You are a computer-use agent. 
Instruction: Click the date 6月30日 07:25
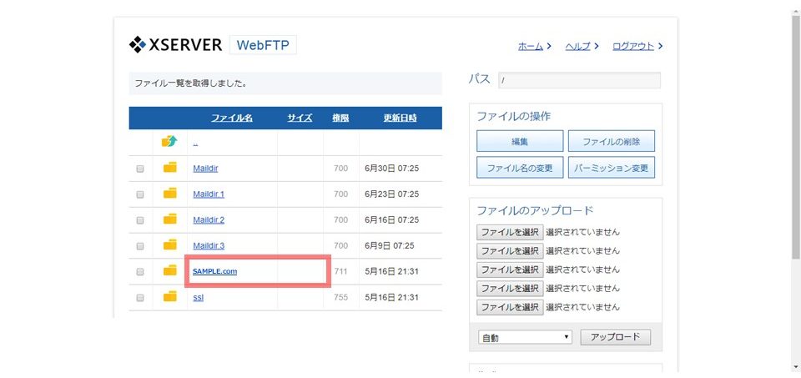coord(392,168)
